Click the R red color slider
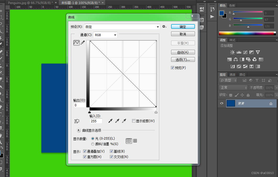This screenshot has height=177, width=278. click(x=248, y=12)
